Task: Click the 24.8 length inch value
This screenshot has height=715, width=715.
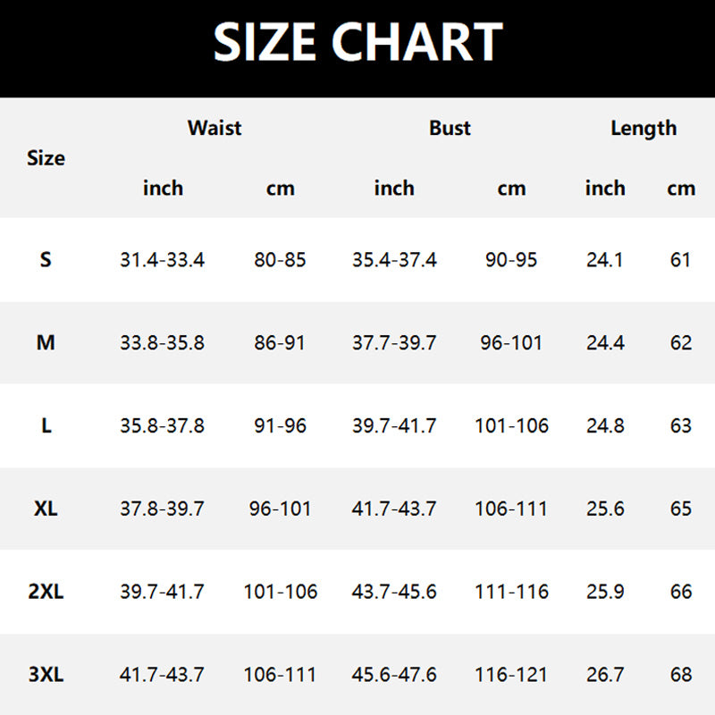Action: [x=605, y=426]
